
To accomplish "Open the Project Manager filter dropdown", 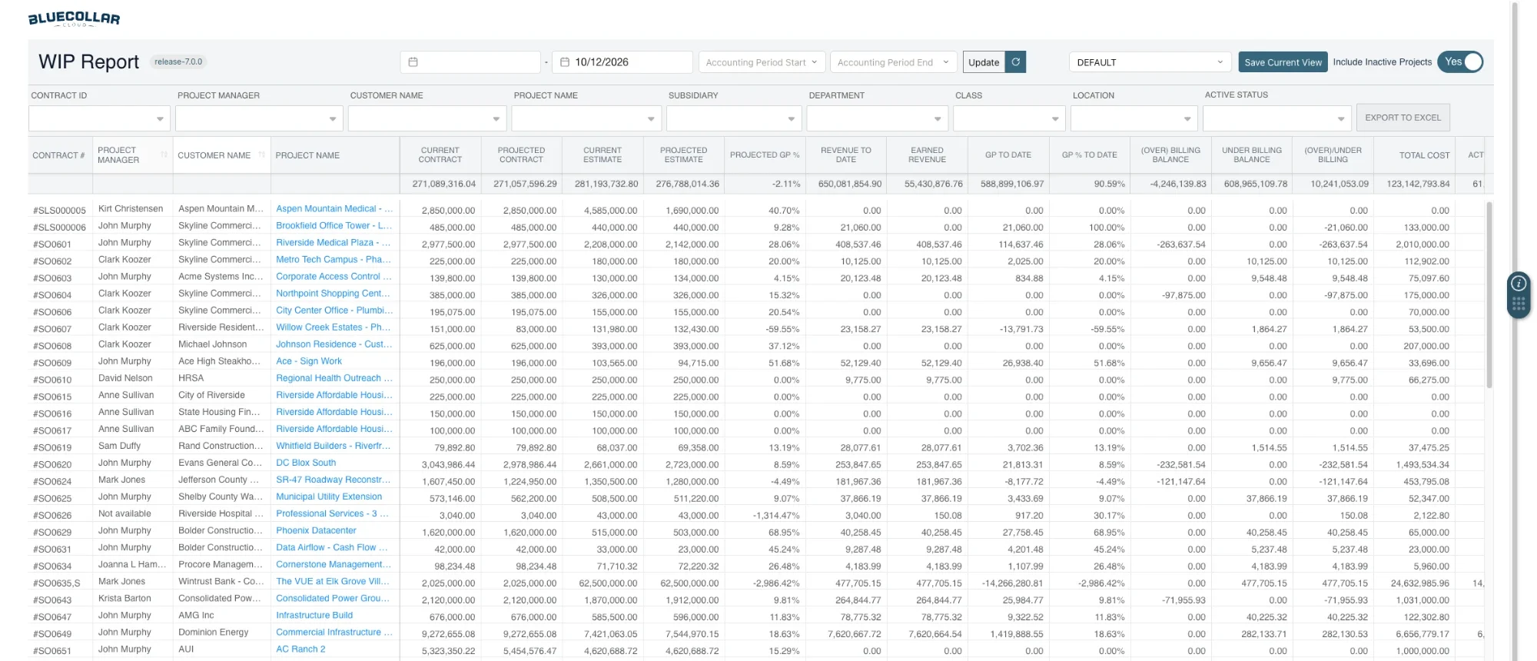I will pos(259,118).
